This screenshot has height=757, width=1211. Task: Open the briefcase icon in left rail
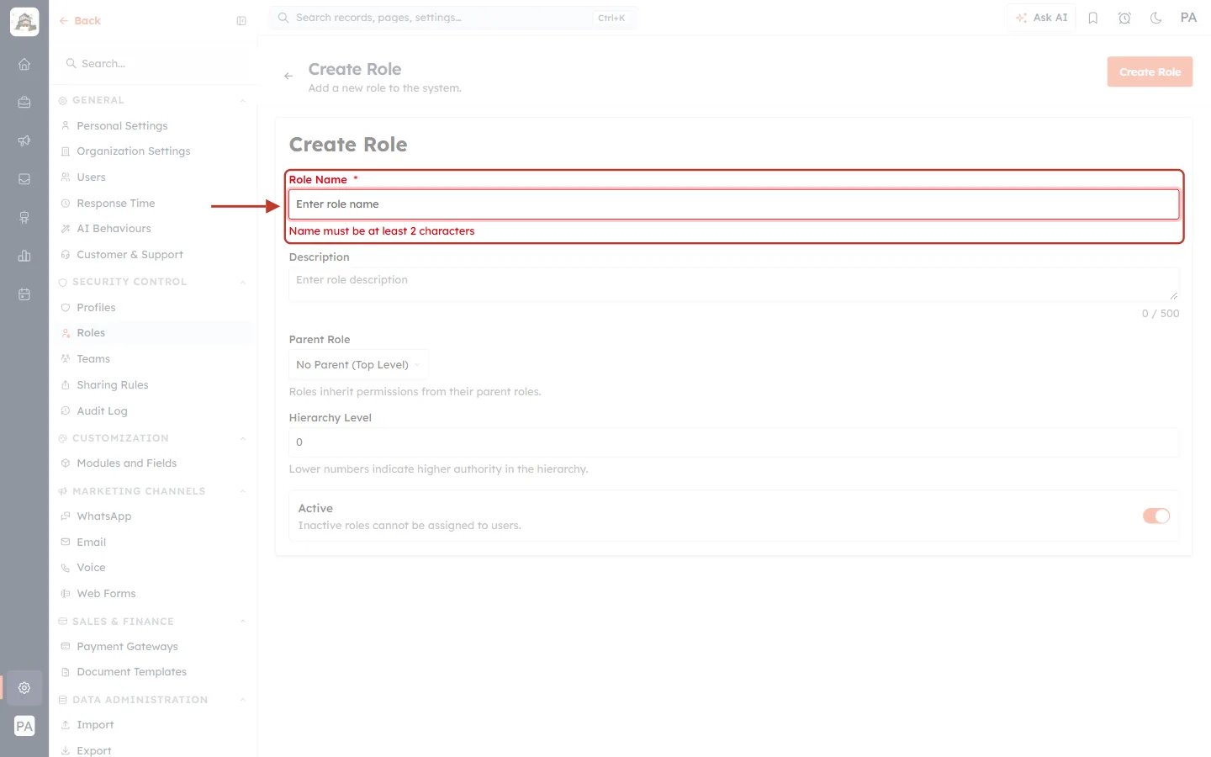click(24, 102)
